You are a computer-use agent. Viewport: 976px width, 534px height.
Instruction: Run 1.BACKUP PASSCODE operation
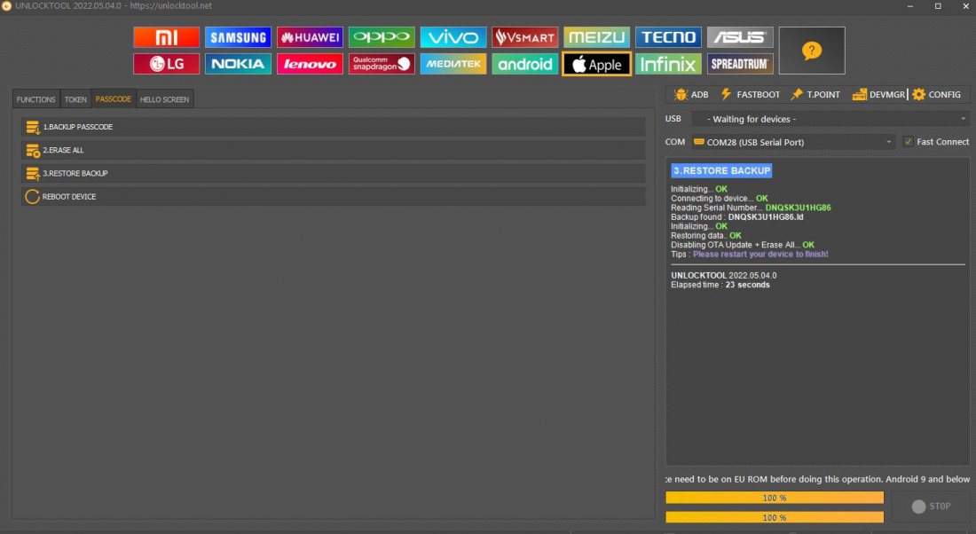[333, 127]
